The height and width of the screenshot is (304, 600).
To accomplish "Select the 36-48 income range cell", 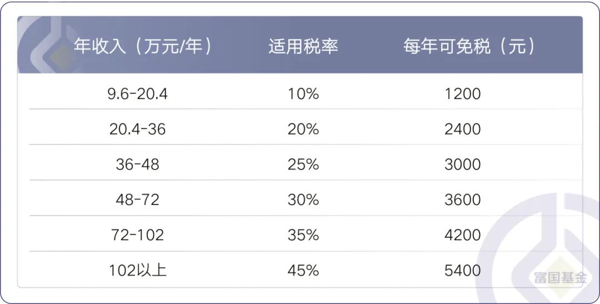I will point(137,165).
